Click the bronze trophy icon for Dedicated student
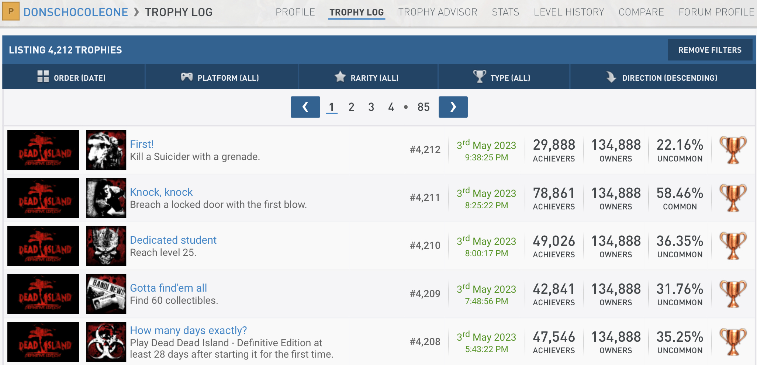757x365 pixels. point(733,246)
